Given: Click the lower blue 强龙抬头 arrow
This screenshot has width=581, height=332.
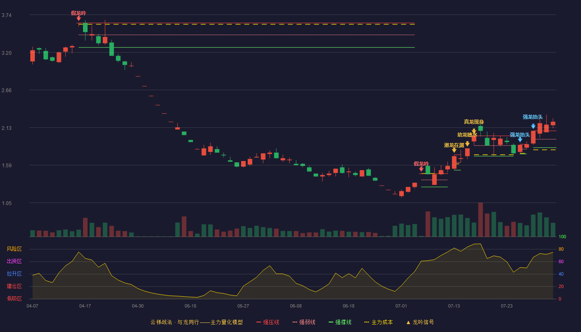Looking at the screenshot, I should 520,140.
